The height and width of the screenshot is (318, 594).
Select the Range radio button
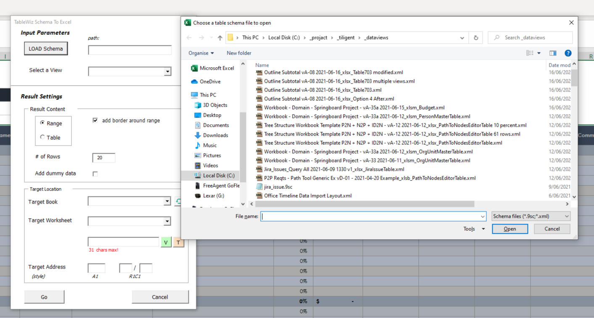pyautogui.click(x=42, y=123)
